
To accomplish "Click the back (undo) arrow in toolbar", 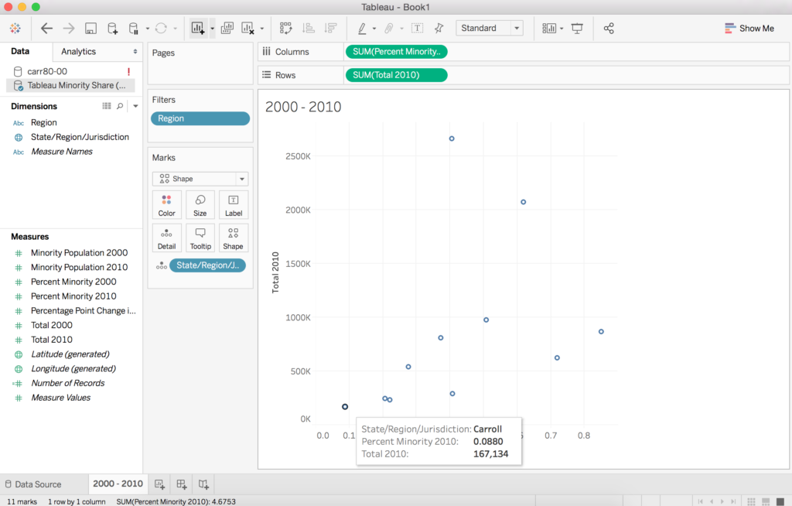I will coord(46,29).
